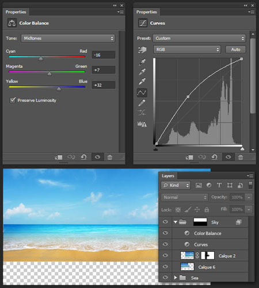Lock transparent pixels in Layers panel
Image resolution: width=259 pixels, height=288 pixels.
pyautogui.click(x=178, y=210)
